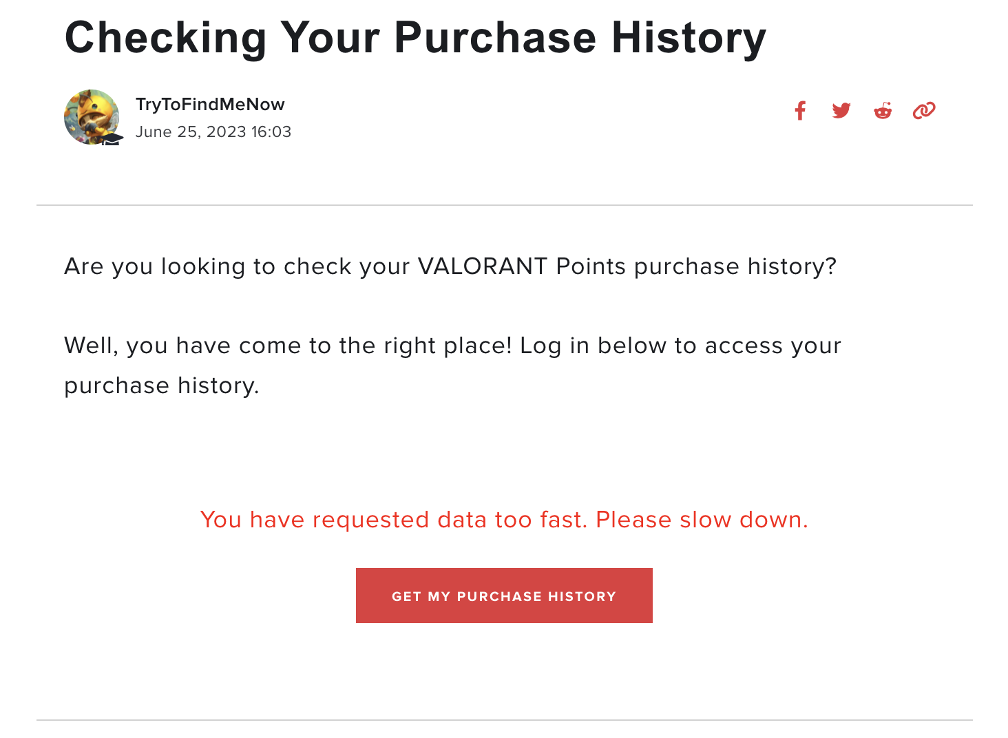The height and width of the screenshot is (738, 1008).
Task: Share the article on Twitter
Action: click(841, 111)
